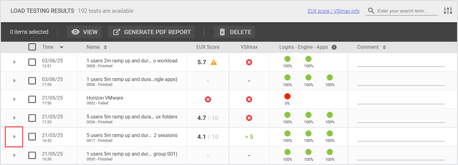Open the EUX score / VSImax info link
This screenshot has height=165, width=458.
333,11
